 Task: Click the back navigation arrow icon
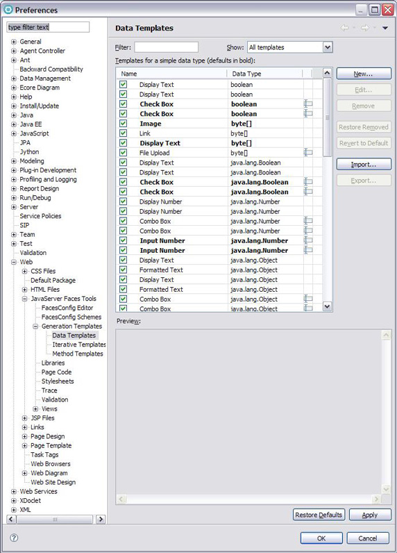coord(345,28)
